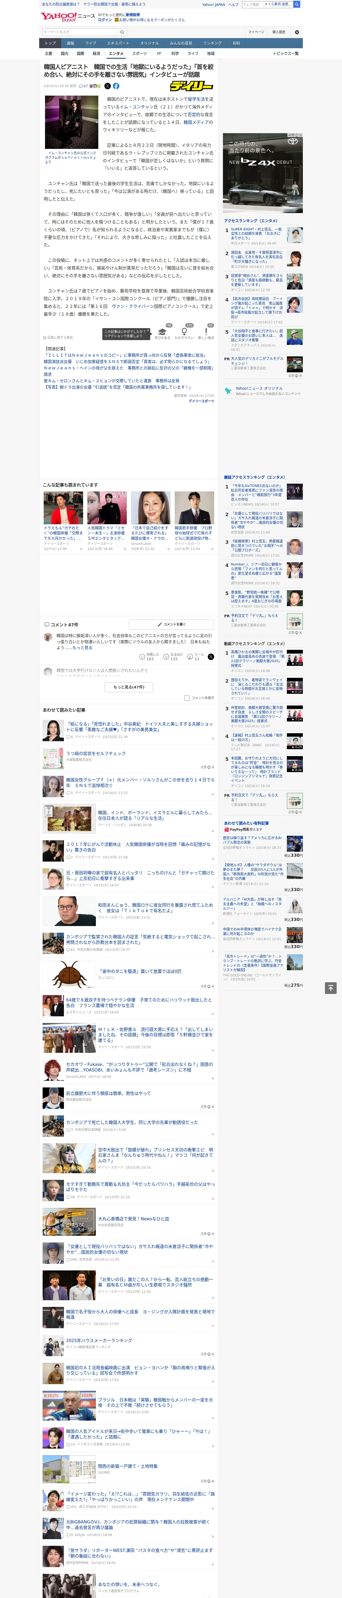Click the scroll-to-top arrow button

pyautogui.click(x=331, y=988)
